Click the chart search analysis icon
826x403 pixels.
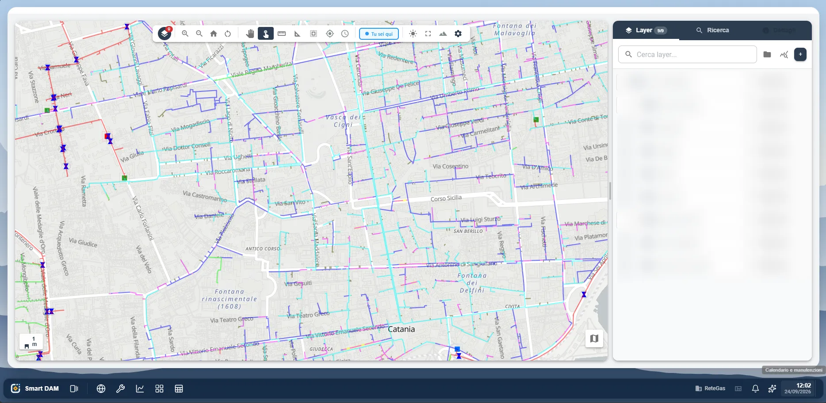(784, 54)
